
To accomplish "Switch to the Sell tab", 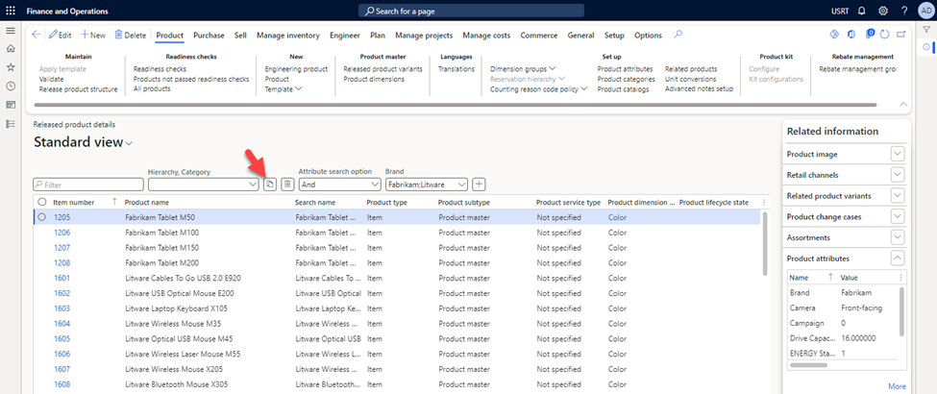I will [240, 36].
